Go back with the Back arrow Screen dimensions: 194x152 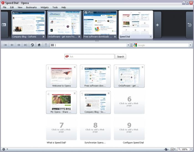click(12, 45)
